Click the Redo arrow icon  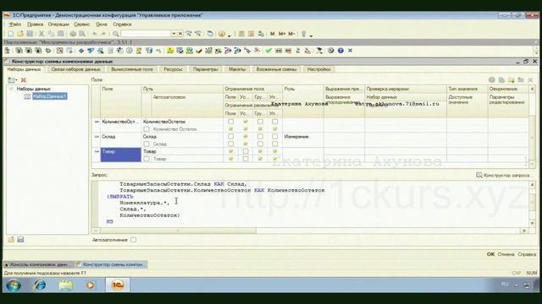[x=103, y=34]
